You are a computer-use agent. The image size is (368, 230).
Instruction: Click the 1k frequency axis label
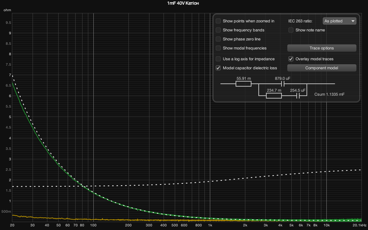point(210,225)
